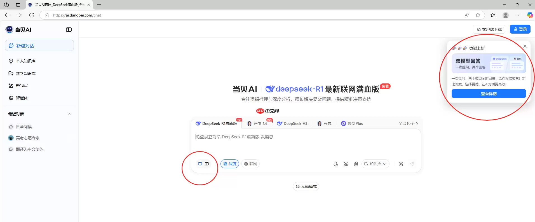Open the favorites list icon

click(493, 15)
